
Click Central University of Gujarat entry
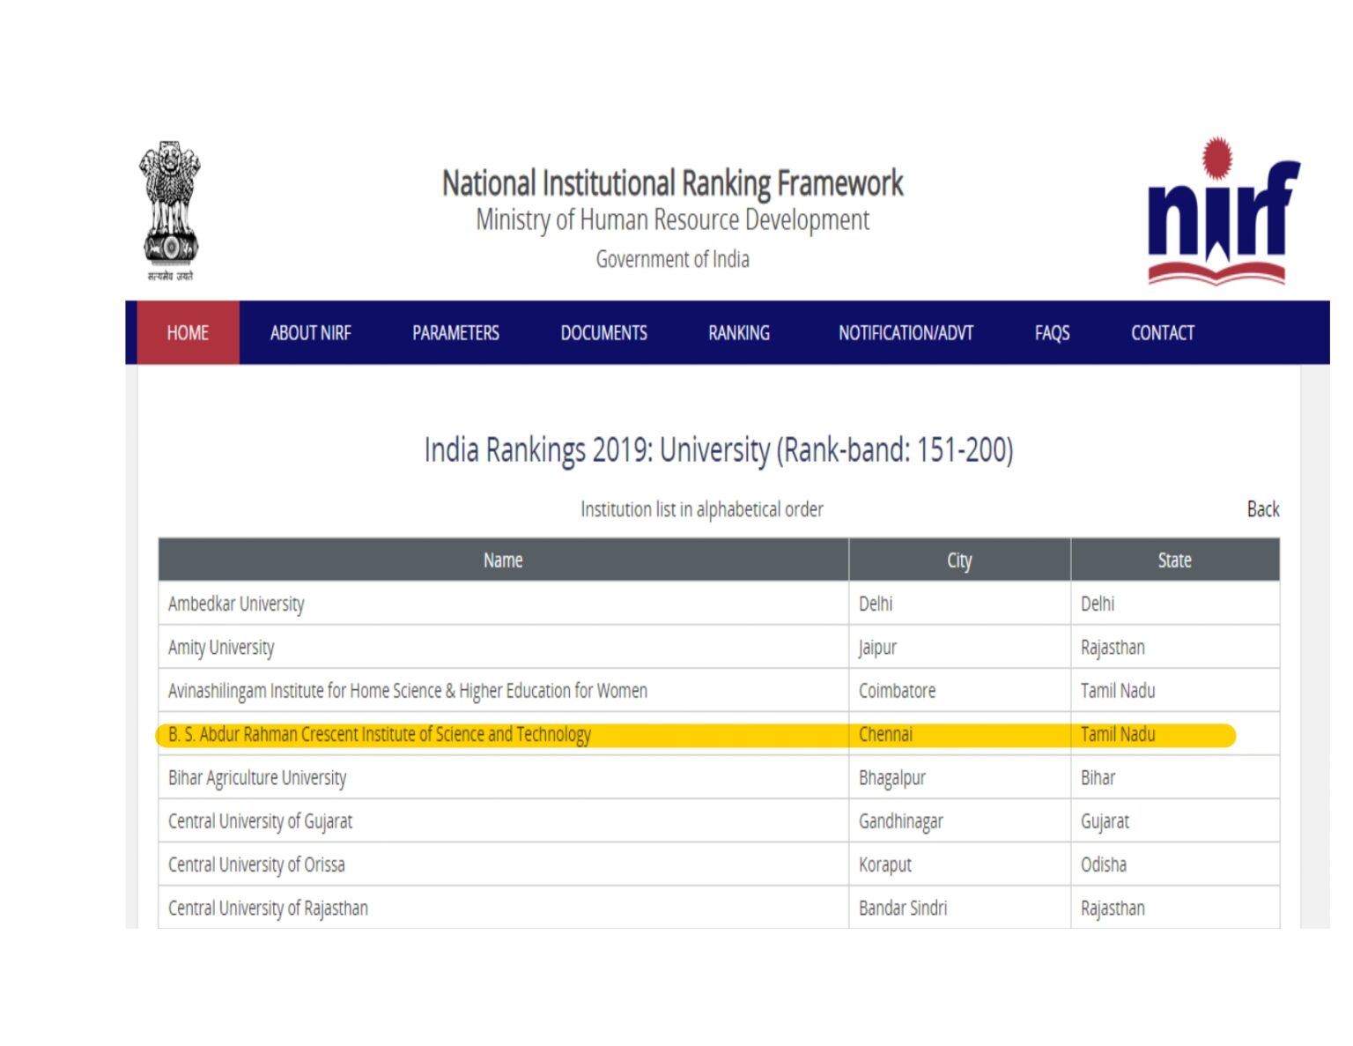point(260,821)
